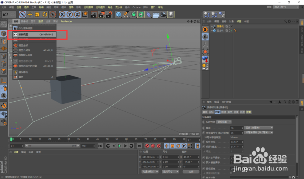The image size is (304, 179).
Task: Open 对象 (相对) coordinate dropdown
Action: point(150,172)
